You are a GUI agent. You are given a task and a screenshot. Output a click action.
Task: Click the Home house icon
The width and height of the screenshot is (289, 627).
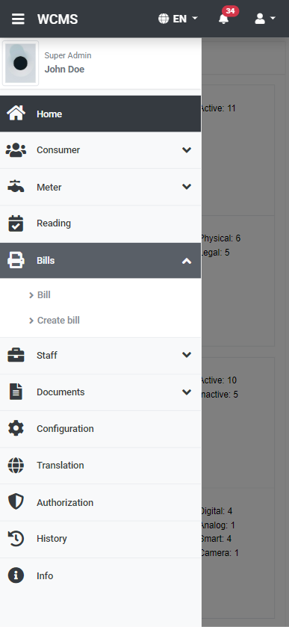tap(16, 113)
